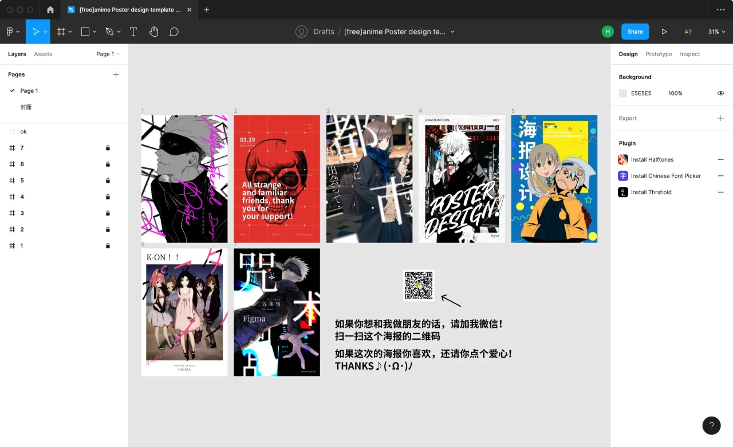This screenshot has height=447, width=733.
Task: Collapse the Page 1 pages dropdown
Action: tap(108, 54)
